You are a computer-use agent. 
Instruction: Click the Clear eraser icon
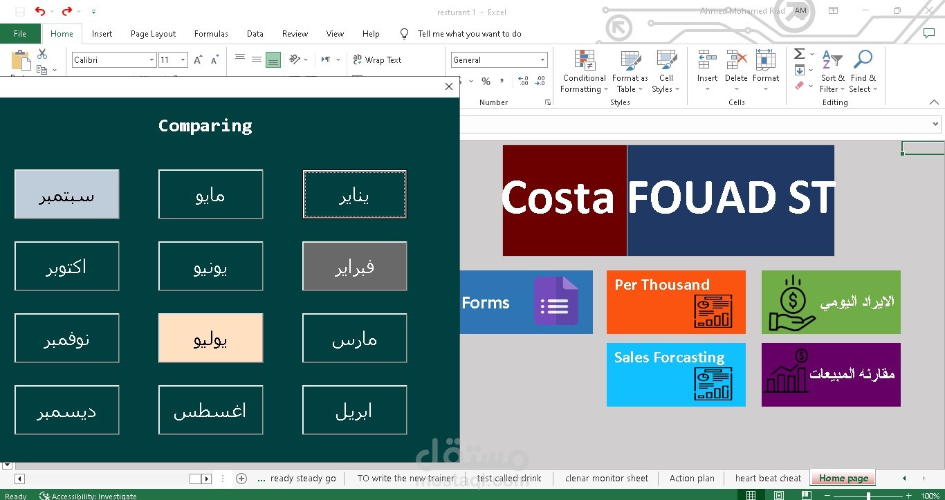(800, 86)
